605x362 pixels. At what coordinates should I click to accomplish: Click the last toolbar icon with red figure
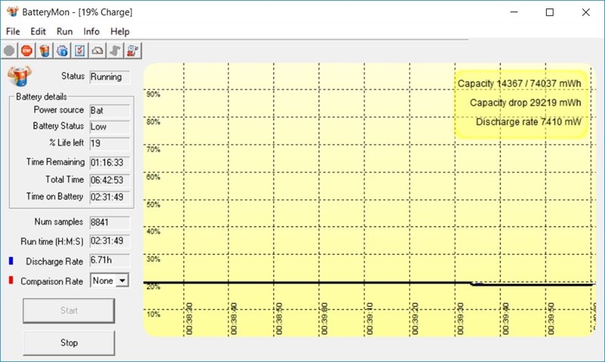point(133,51)
